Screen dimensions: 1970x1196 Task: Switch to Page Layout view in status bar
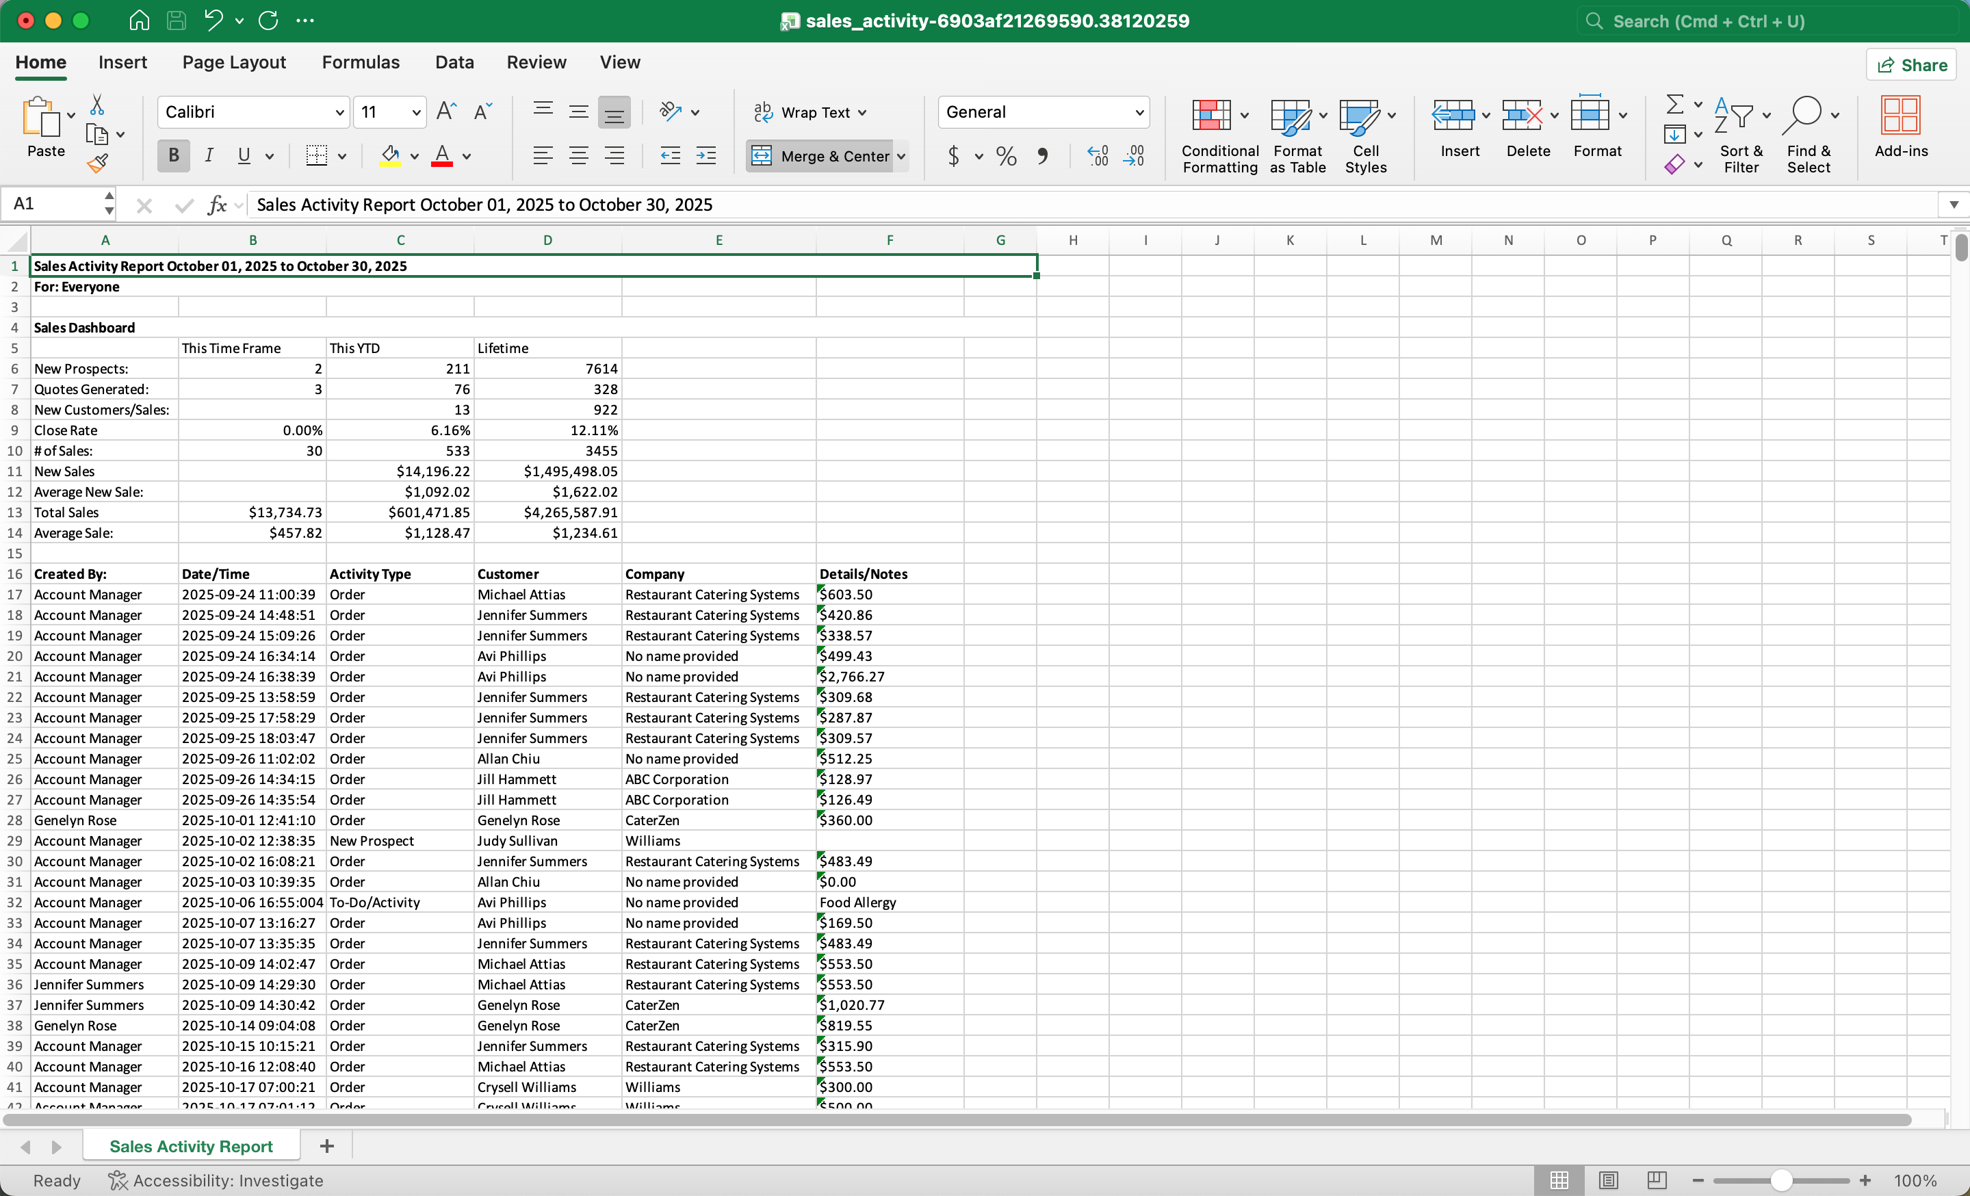[x=1608, y=1180]
